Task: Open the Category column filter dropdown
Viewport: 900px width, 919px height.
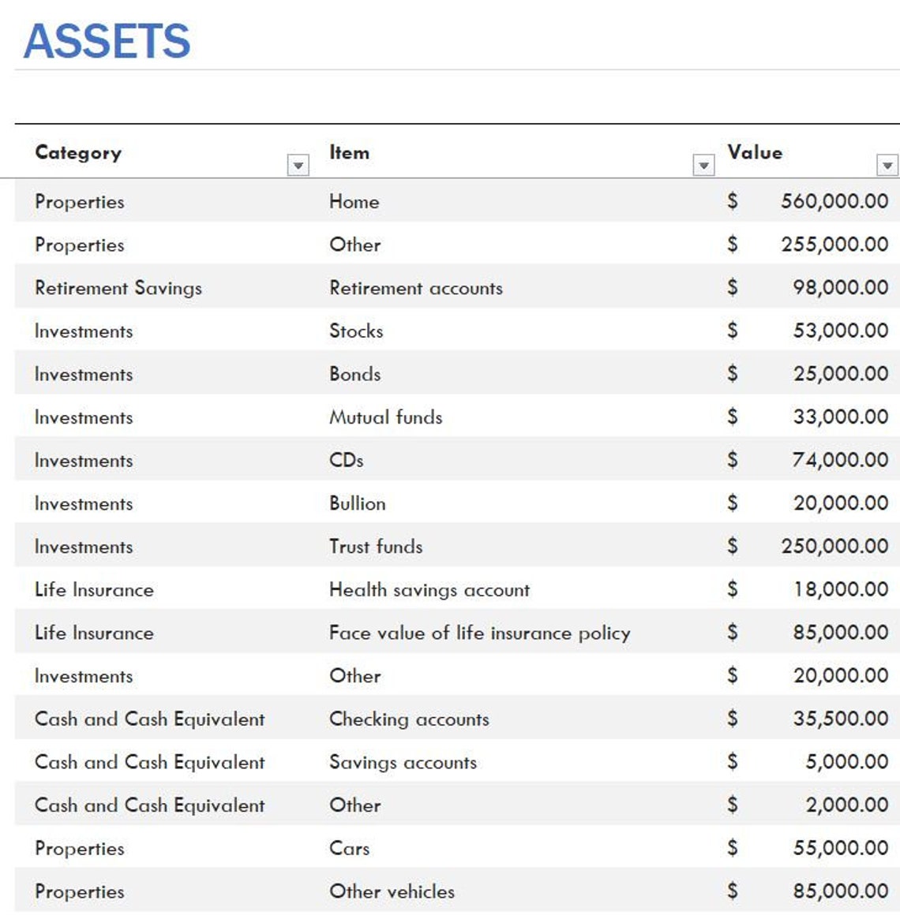Action: coord(298,165)
